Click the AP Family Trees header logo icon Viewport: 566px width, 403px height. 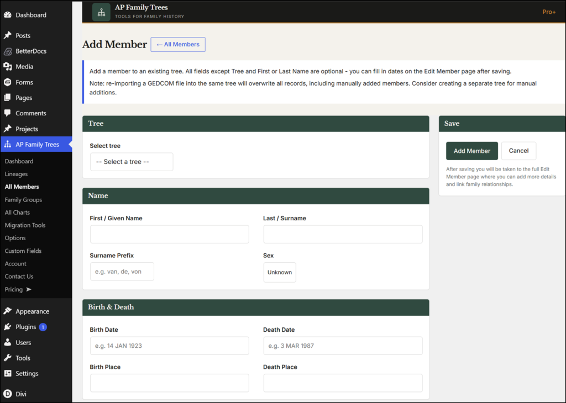click(102, 12)
